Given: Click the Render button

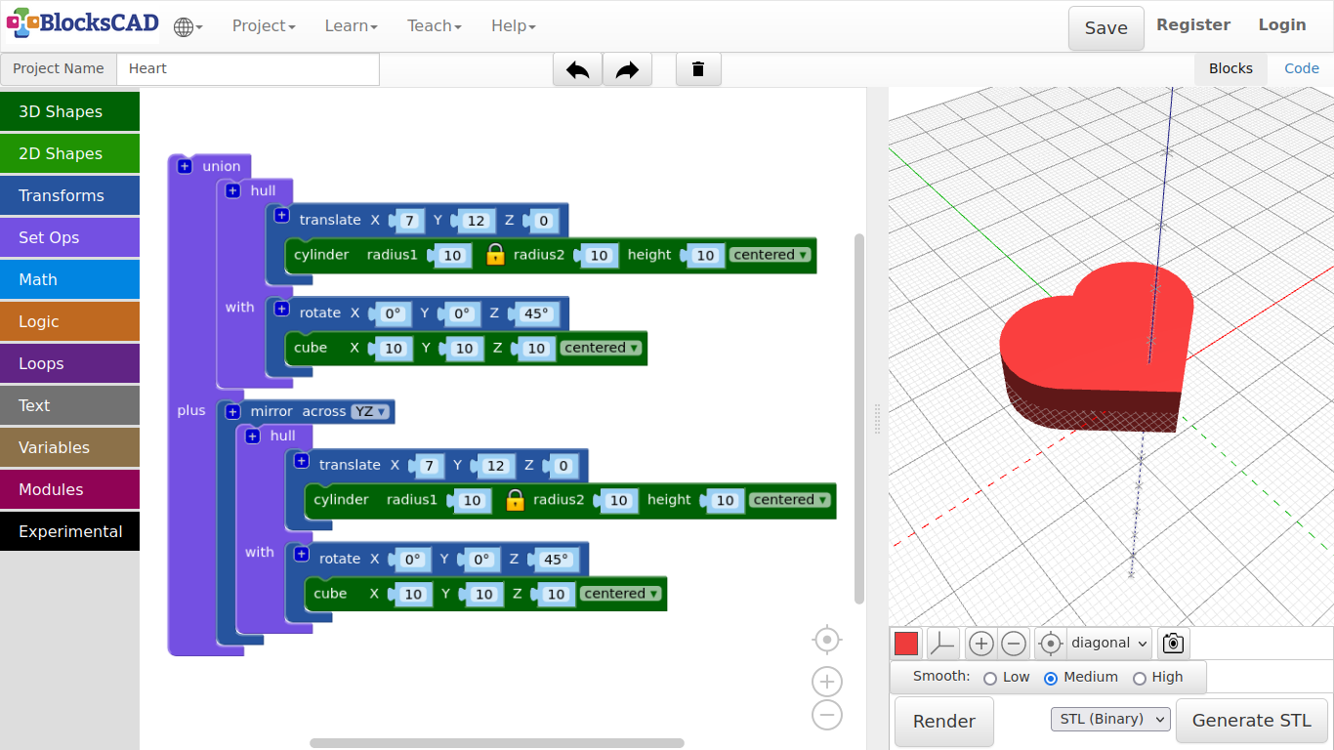Looking at the screenshot, I should (x=943, y=722).
